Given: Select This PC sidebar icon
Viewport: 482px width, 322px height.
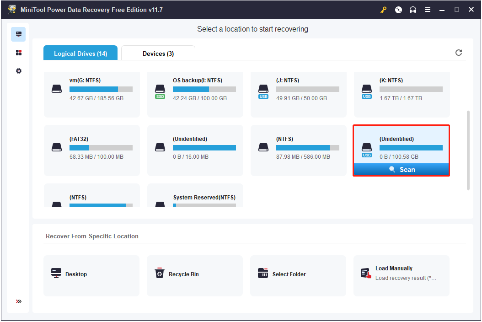Looking at the screenshot, I should pos(18,34).
